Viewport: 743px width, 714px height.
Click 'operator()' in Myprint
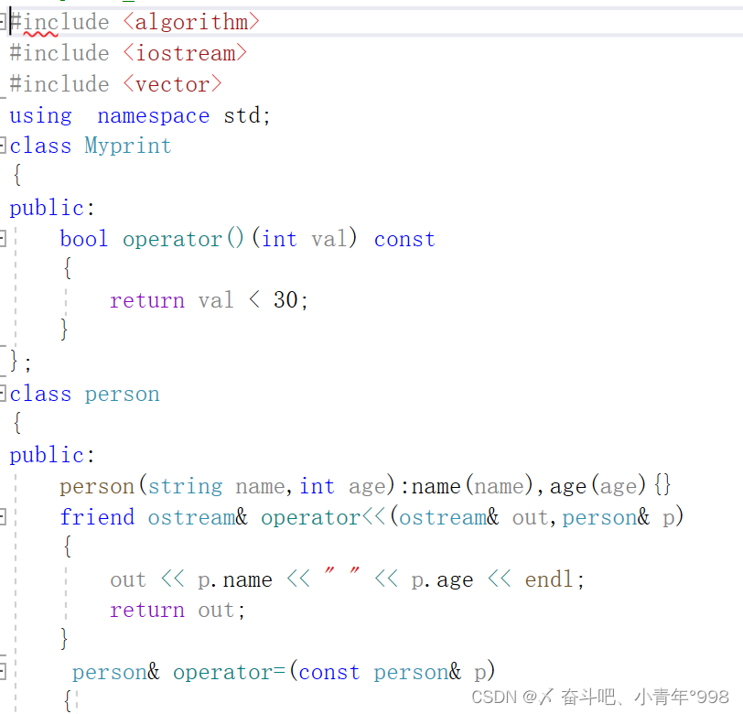[183, 239]
